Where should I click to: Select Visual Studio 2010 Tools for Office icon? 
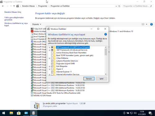pos(32,93)
